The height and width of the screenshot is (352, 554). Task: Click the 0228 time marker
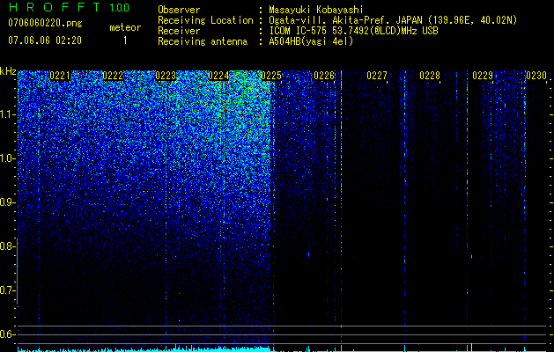[430, 76]
